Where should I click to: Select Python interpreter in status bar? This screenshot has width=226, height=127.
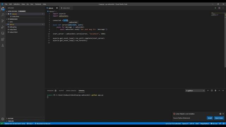click(15, 123)
